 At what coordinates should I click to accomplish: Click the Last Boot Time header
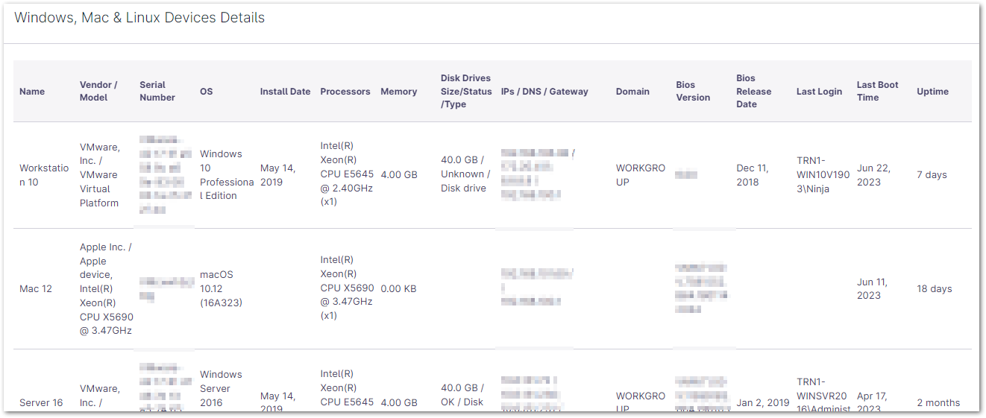(877, 91)
